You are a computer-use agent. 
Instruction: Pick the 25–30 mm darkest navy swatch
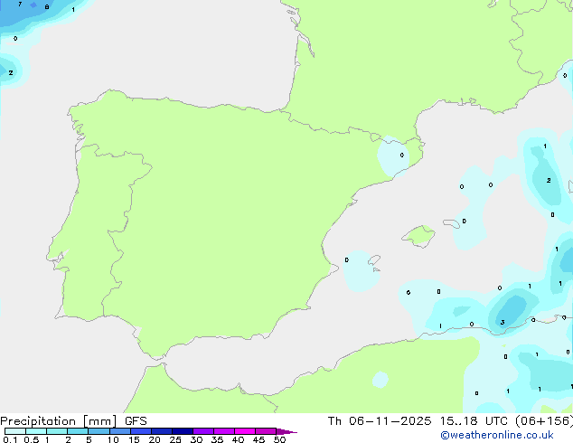[x=183, y=431]
